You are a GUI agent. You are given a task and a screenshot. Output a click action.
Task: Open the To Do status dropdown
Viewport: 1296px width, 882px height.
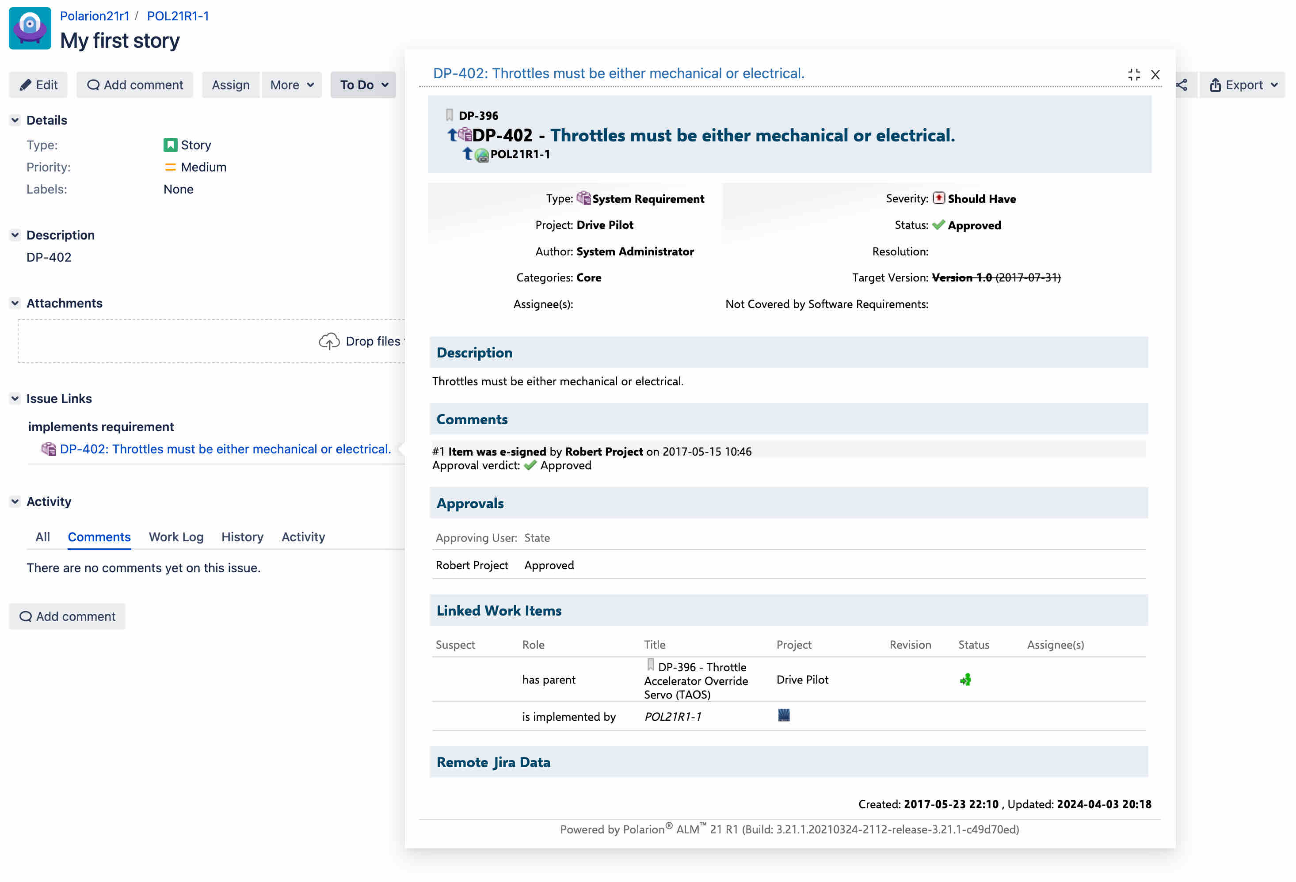[364, 85]
